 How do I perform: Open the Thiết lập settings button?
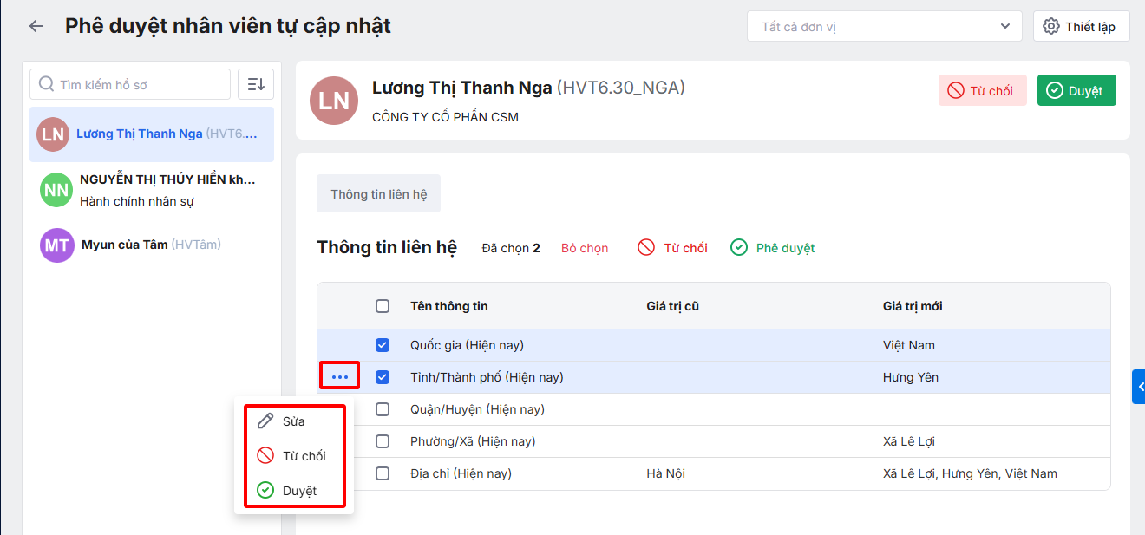[1080, 26]
